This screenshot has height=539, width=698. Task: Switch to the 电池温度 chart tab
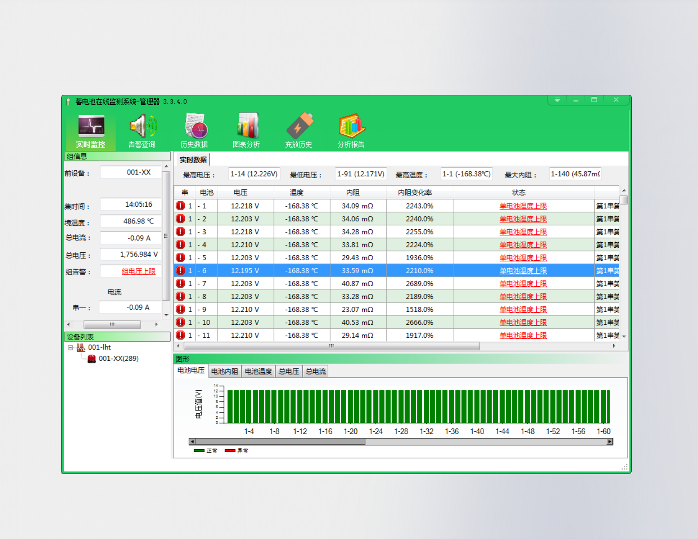(258, 371)
